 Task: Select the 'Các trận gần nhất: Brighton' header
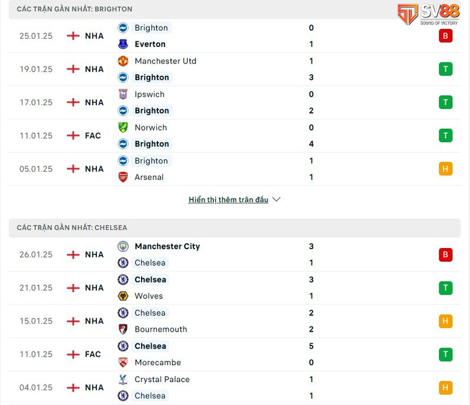75,9
